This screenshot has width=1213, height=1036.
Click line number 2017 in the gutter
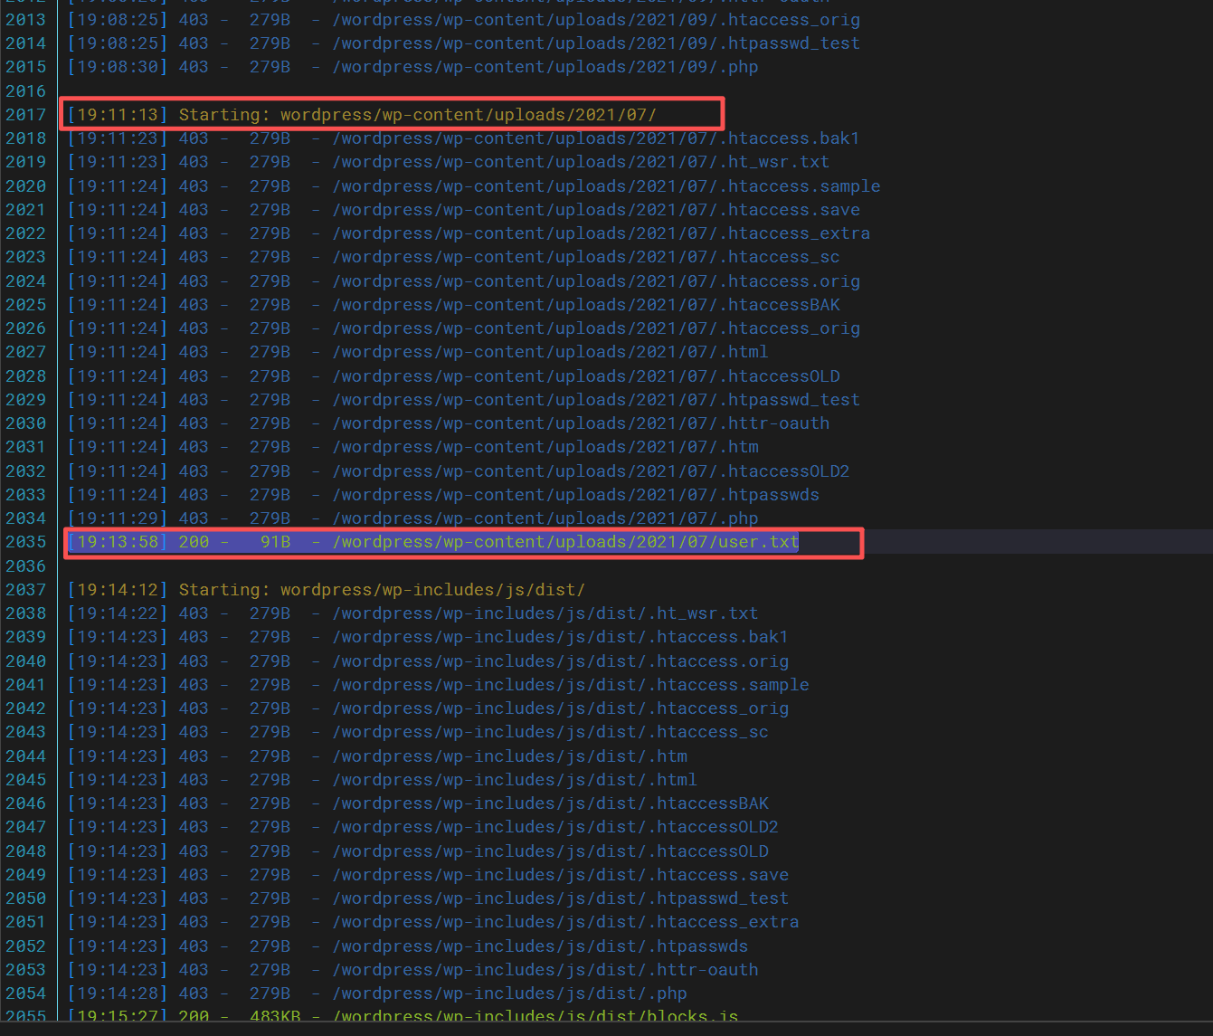(25, 115)
